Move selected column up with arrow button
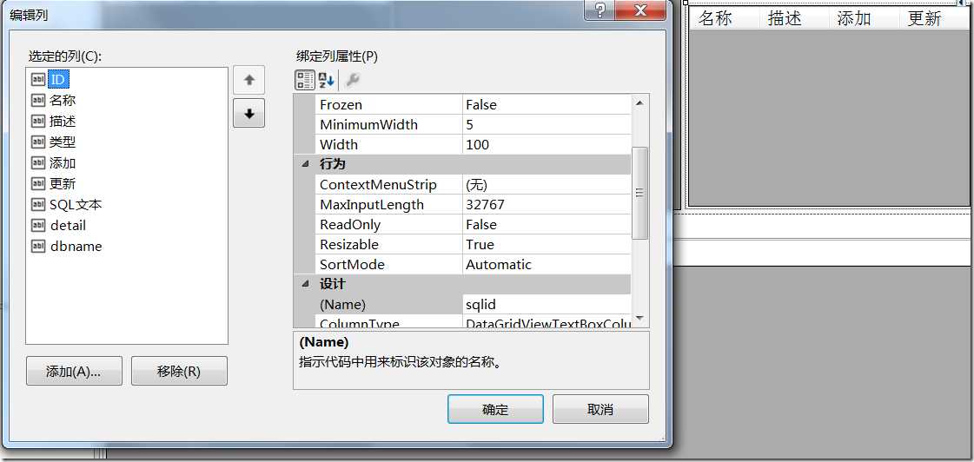 [249, 80]
